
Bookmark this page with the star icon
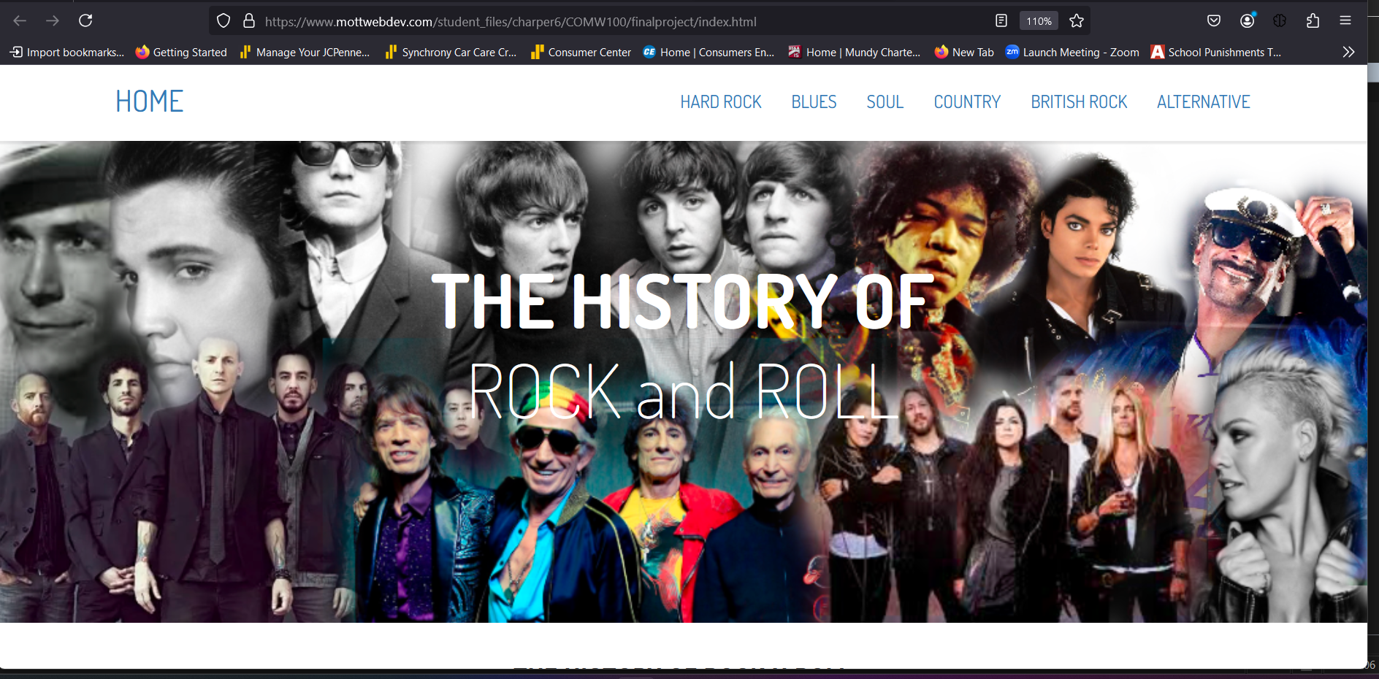(x=1076, y=21)
